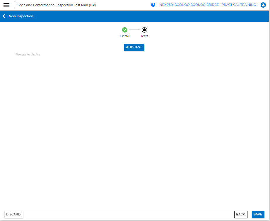The width and height of the screenshot is (270, 221).
Task: Click the Spec and Conformance breadcrumb
Action: pos(36,5)
